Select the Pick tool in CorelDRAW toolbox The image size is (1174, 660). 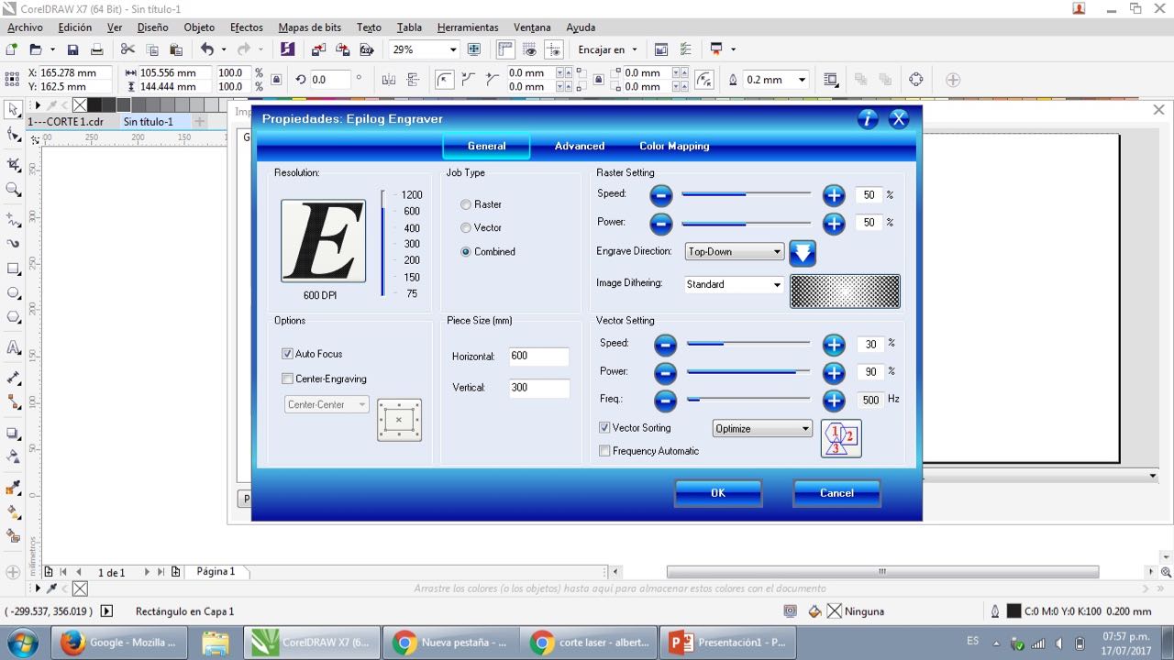click(13, 109)
